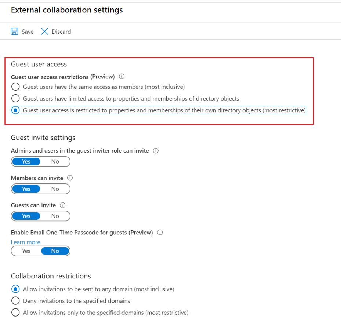341x336 pixels.
Task: Click the Discard X icon
Action: [44, 32]
